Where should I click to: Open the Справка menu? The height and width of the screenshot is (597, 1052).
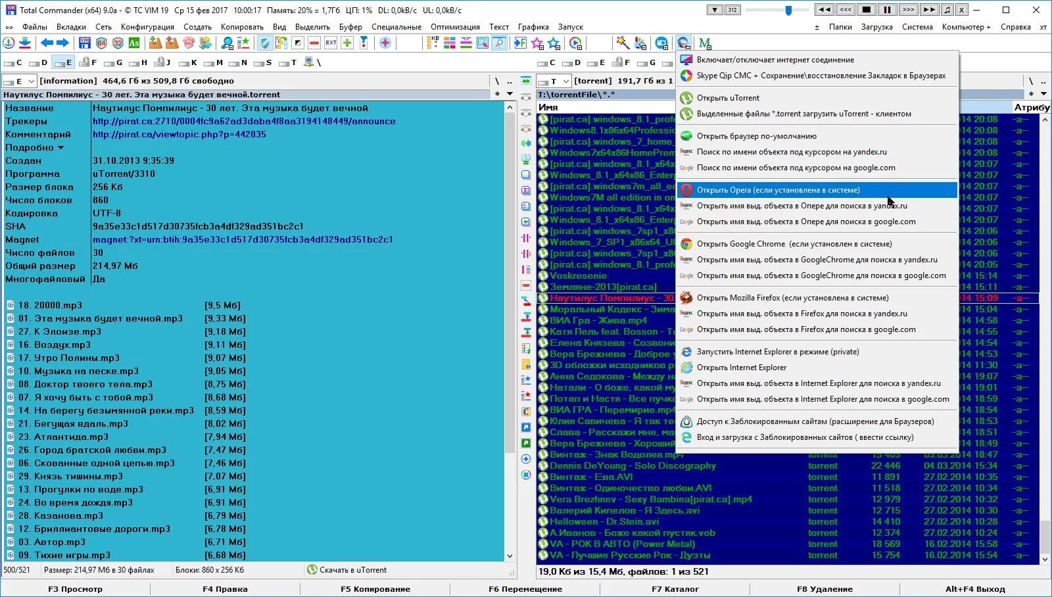coord(1015,27)
